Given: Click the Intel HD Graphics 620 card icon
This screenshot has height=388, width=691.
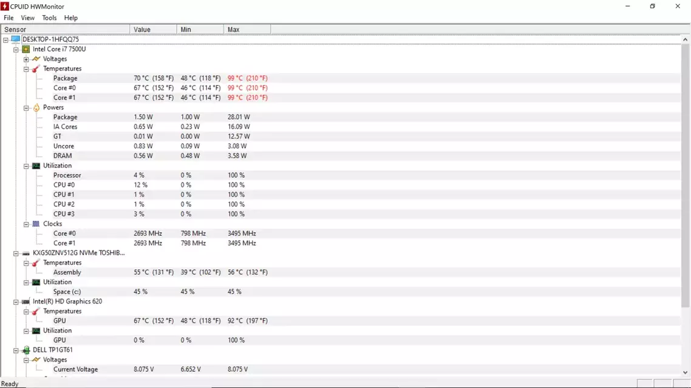Looking at the screenshot, I should coord(26,301).
